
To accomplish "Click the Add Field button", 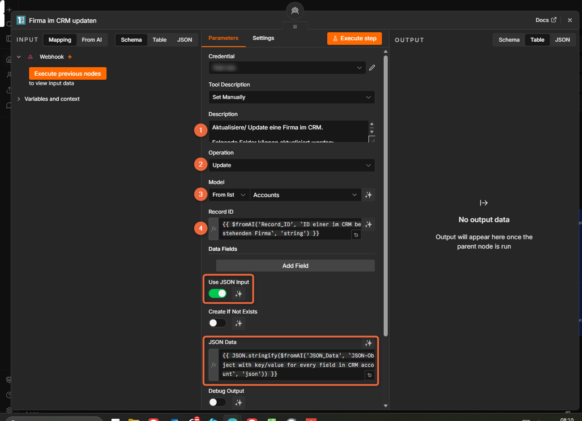I will (x=295, y=266).
